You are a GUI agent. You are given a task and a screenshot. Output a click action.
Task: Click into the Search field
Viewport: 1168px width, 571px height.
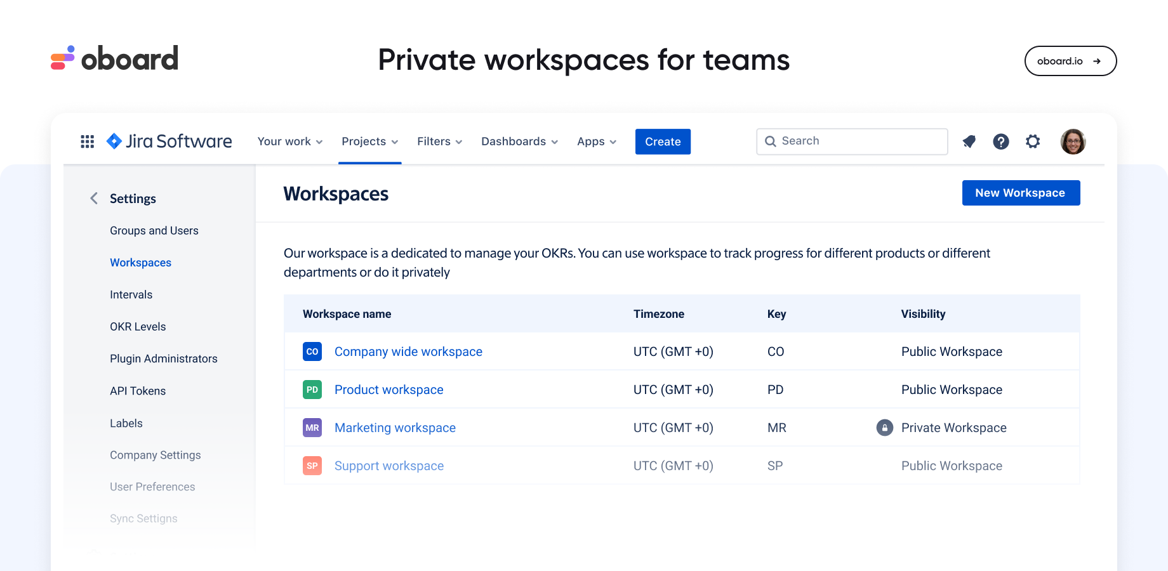(x=852, y=141)
